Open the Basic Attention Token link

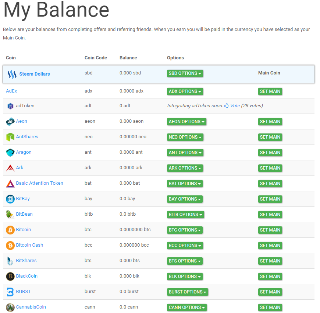point(40,183)
